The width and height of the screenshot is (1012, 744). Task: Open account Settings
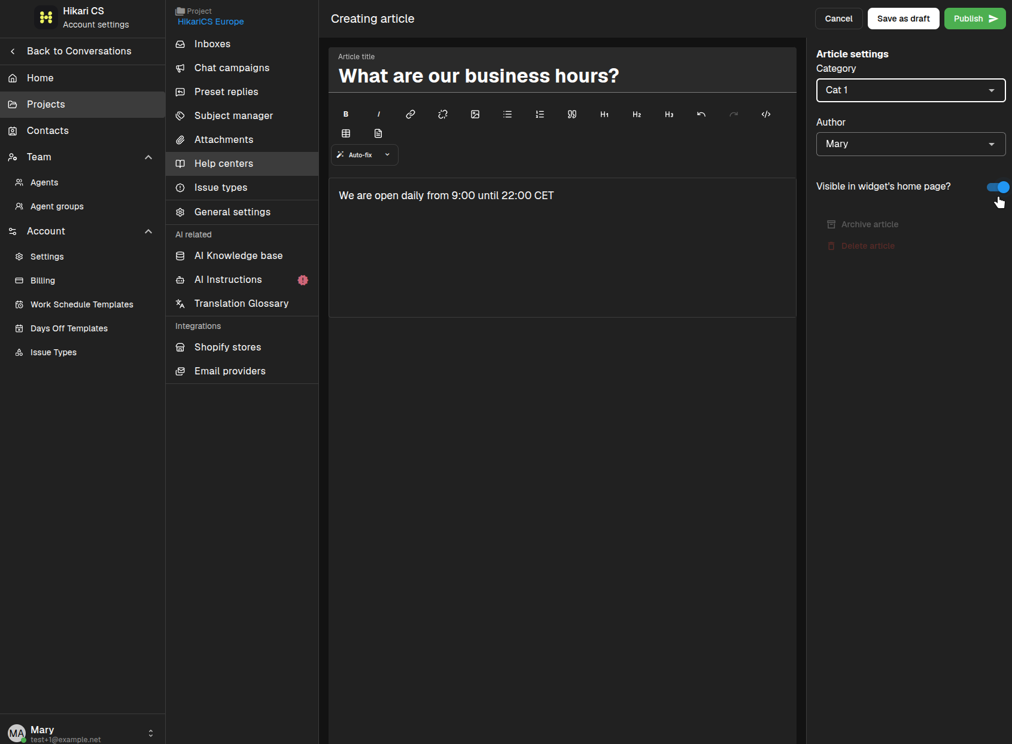click(x=83, y=257)
